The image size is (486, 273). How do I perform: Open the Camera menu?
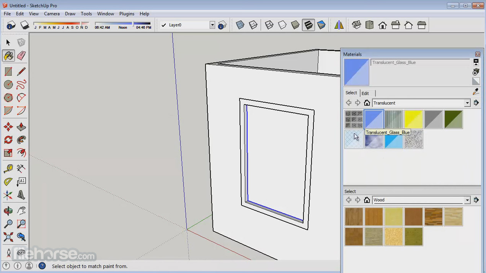[x=52, y=14]
